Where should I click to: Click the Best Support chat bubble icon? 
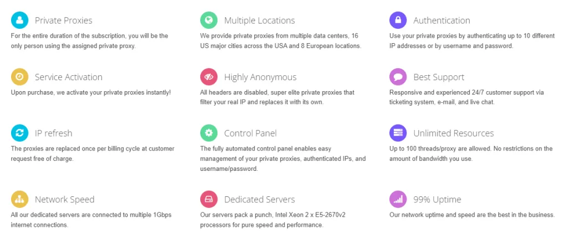[x=398, y=77]
